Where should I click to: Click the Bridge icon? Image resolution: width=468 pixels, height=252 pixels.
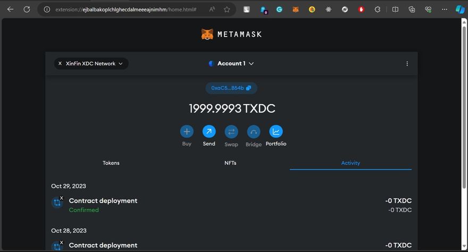coord(254,131)
